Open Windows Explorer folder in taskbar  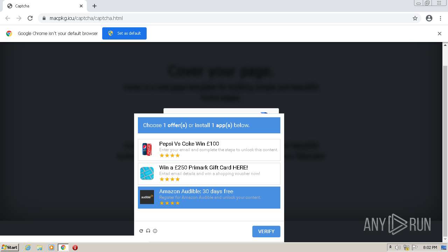click(40, 247)
